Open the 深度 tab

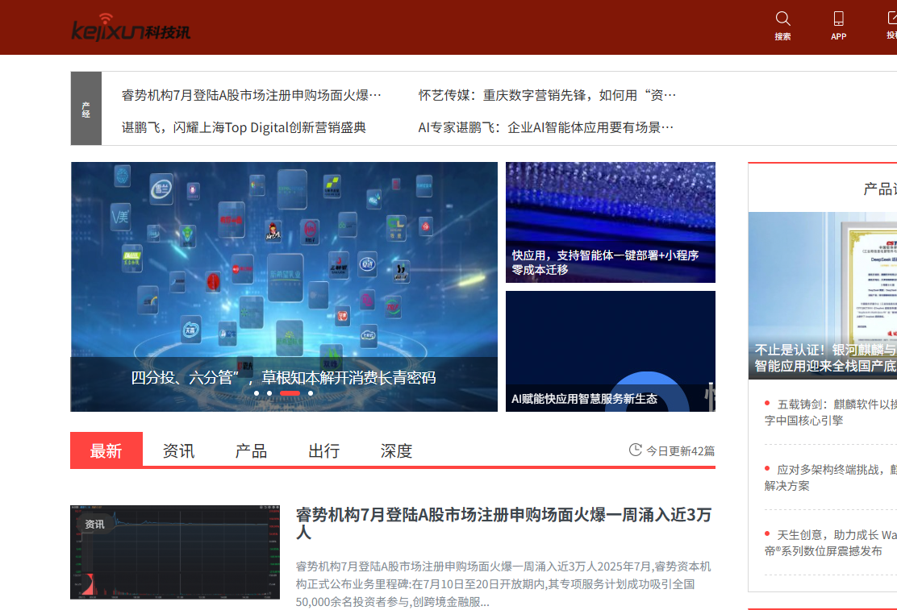tap(396, 450)
